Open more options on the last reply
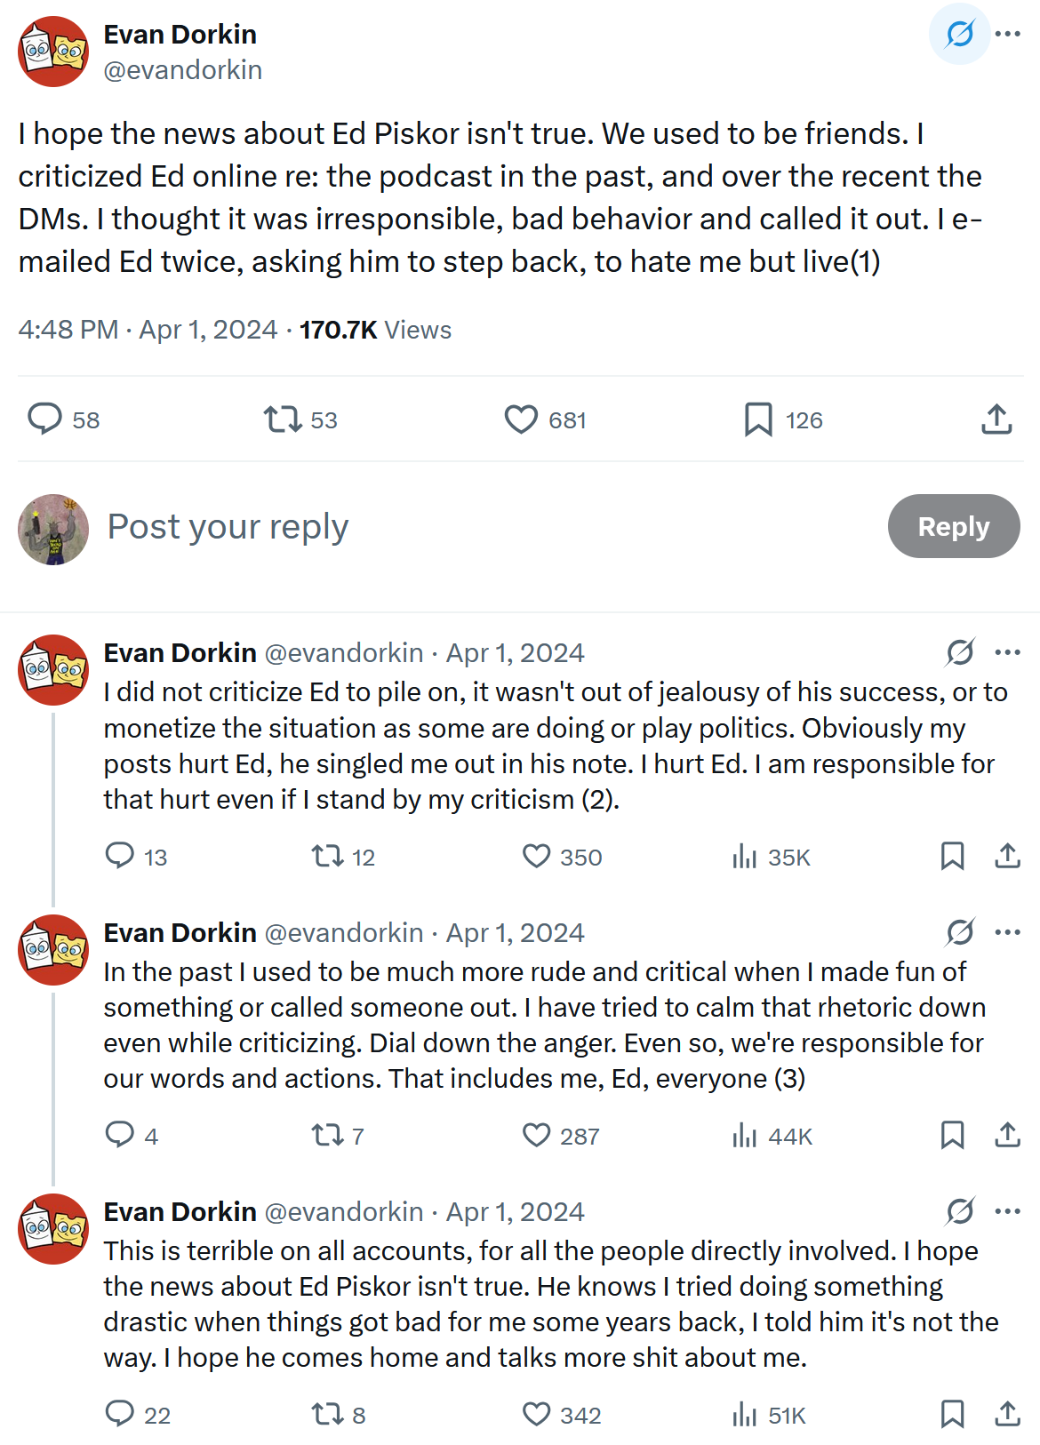The height and width of the screenshot is (1445, 1040). pos(1007,1211)
